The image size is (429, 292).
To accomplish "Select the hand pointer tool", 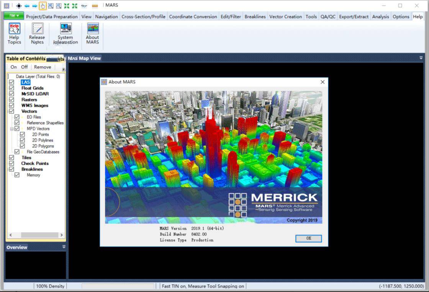I will click(43, 5).
